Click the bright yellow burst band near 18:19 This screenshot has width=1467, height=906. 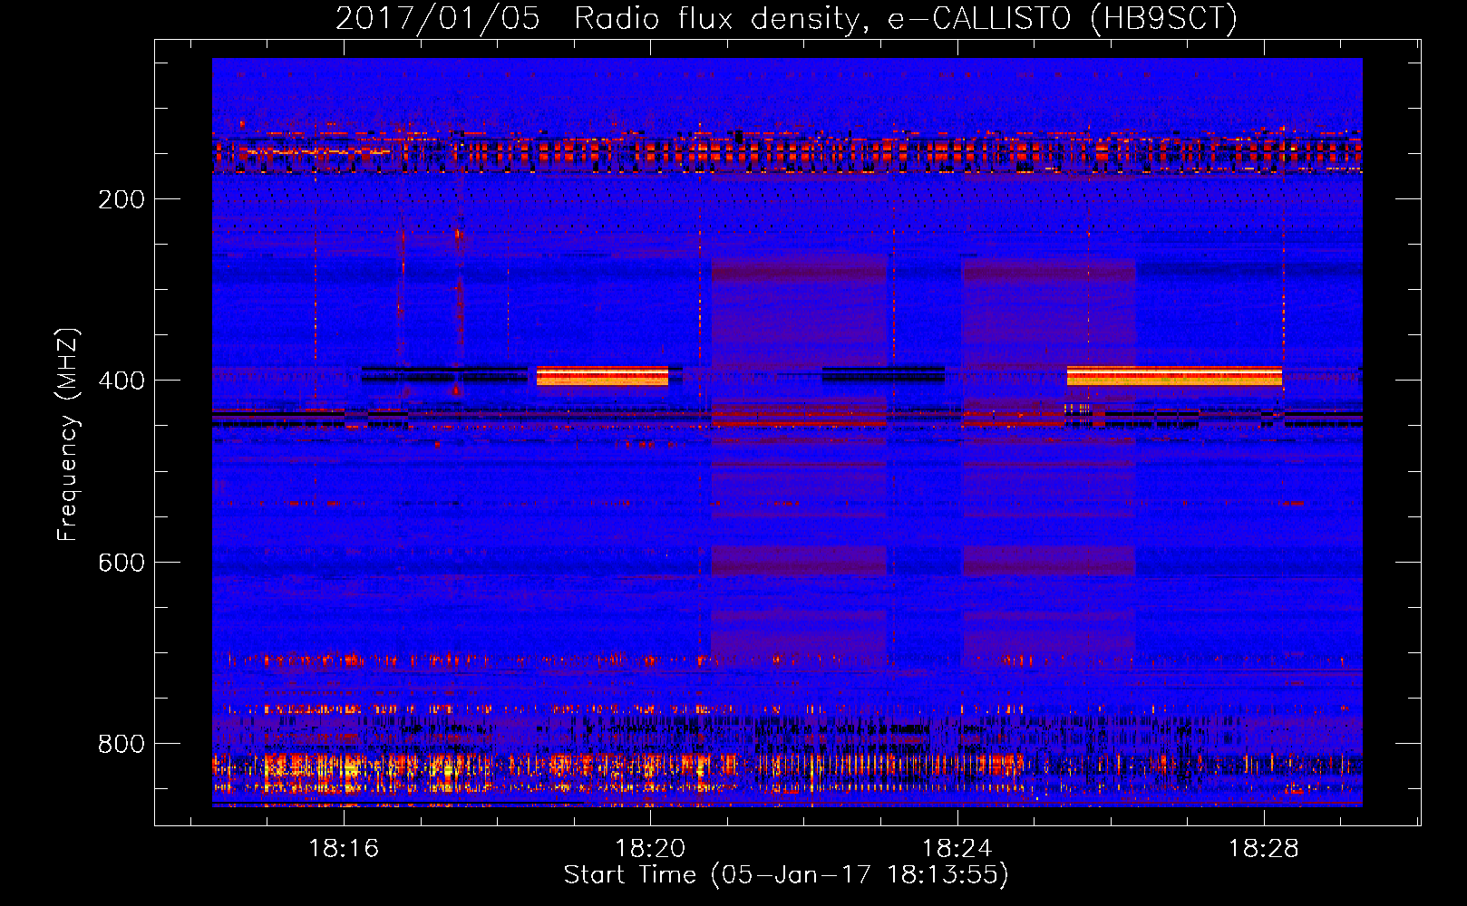[x=602, y=376]
